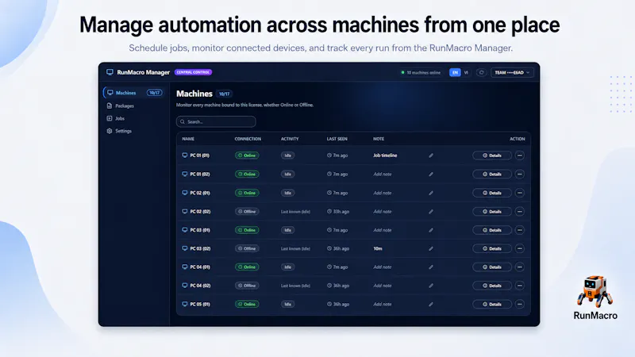Edit note pencil for PC 03 (02)
The height and width of the screenshot is (357, 635).
pyautogui.click(x=431, y=248)
